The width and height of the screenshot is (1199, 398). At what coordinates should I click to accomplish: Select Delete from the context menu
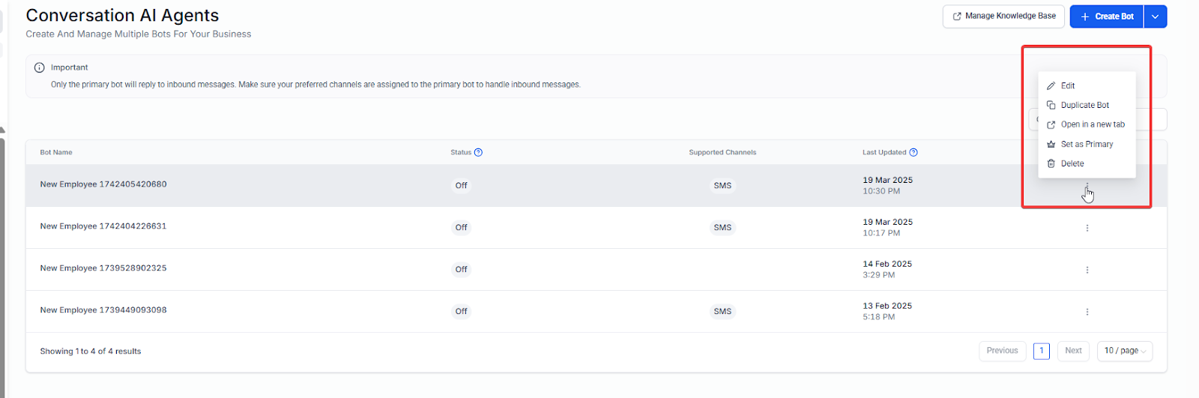point(1072,163)
